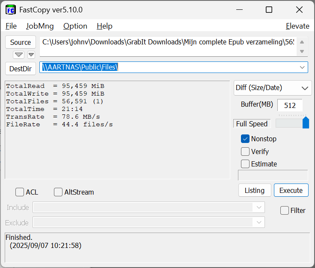Click into the Buffer(MB) input field

(290, 105)
